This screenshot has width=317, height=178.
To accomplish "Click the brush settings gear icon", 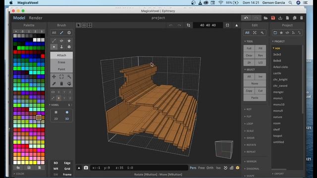I will [x=69, y=33].
